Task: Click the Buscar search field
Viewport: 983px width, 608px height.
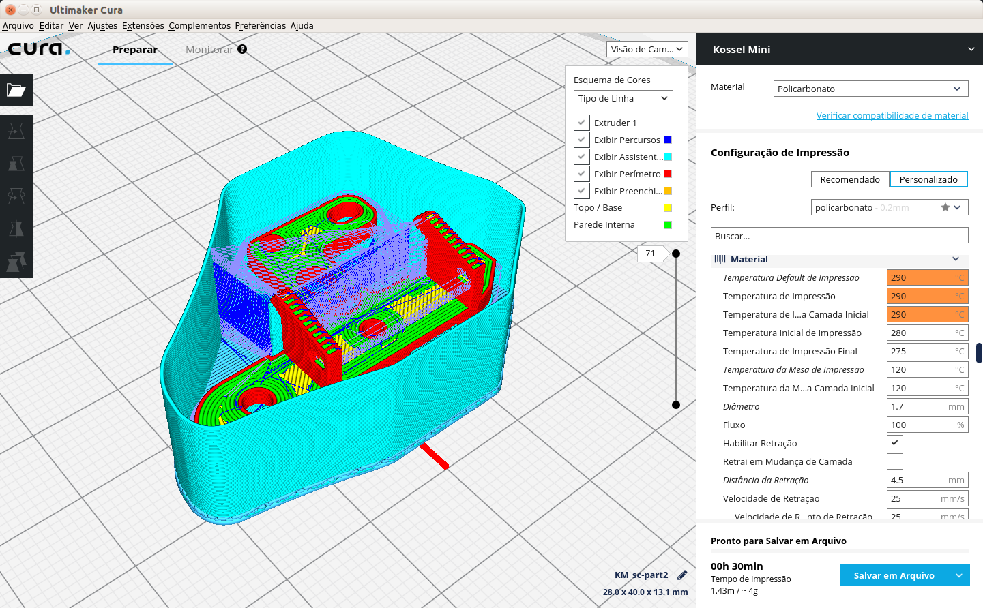Action: click(840, 236)
